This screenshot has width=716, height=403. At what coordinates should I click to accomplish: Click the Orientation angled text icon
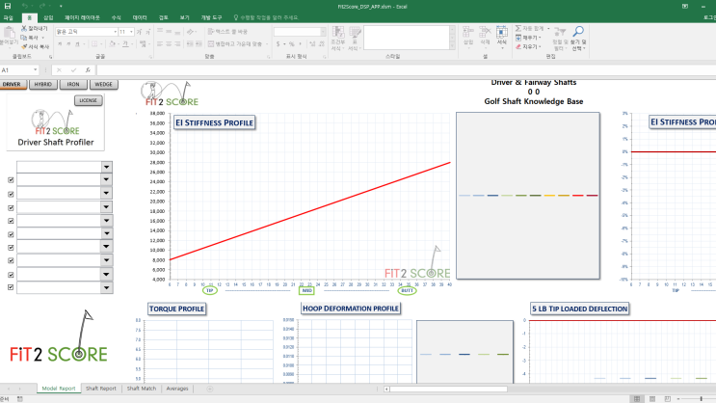pyautogui.click(x=190, y=32)
